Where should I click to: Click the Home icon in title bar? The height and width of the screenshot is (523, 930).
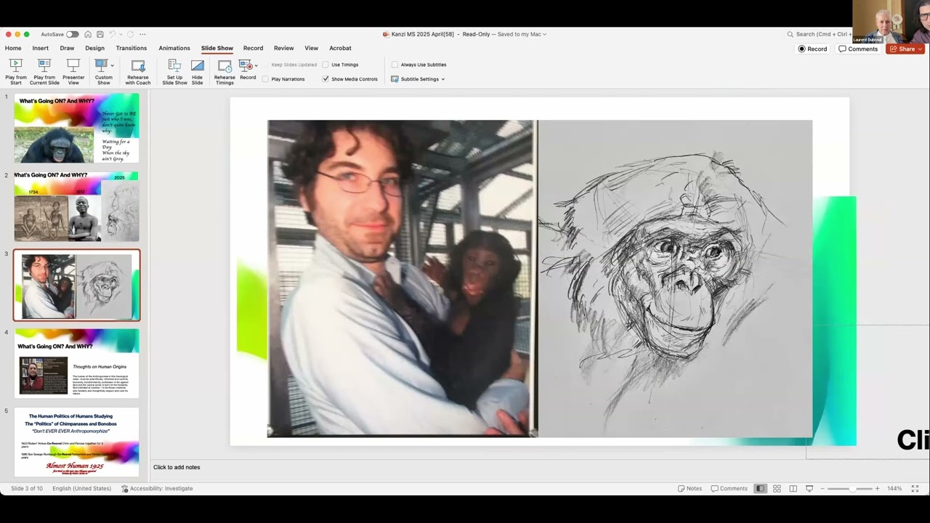pyautogui.click(x=88, y=34)
